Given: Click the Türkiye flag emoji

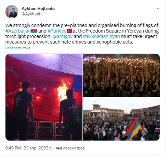Looking at the screenshot, I should [69, 31].
